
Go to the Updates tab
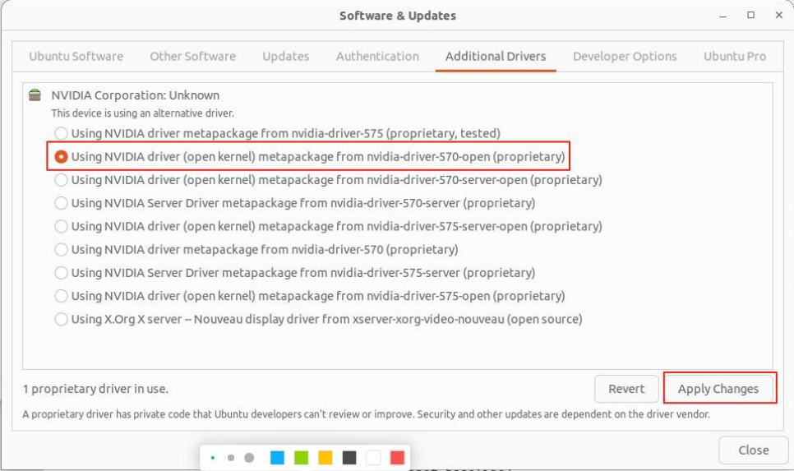(285, 56)
